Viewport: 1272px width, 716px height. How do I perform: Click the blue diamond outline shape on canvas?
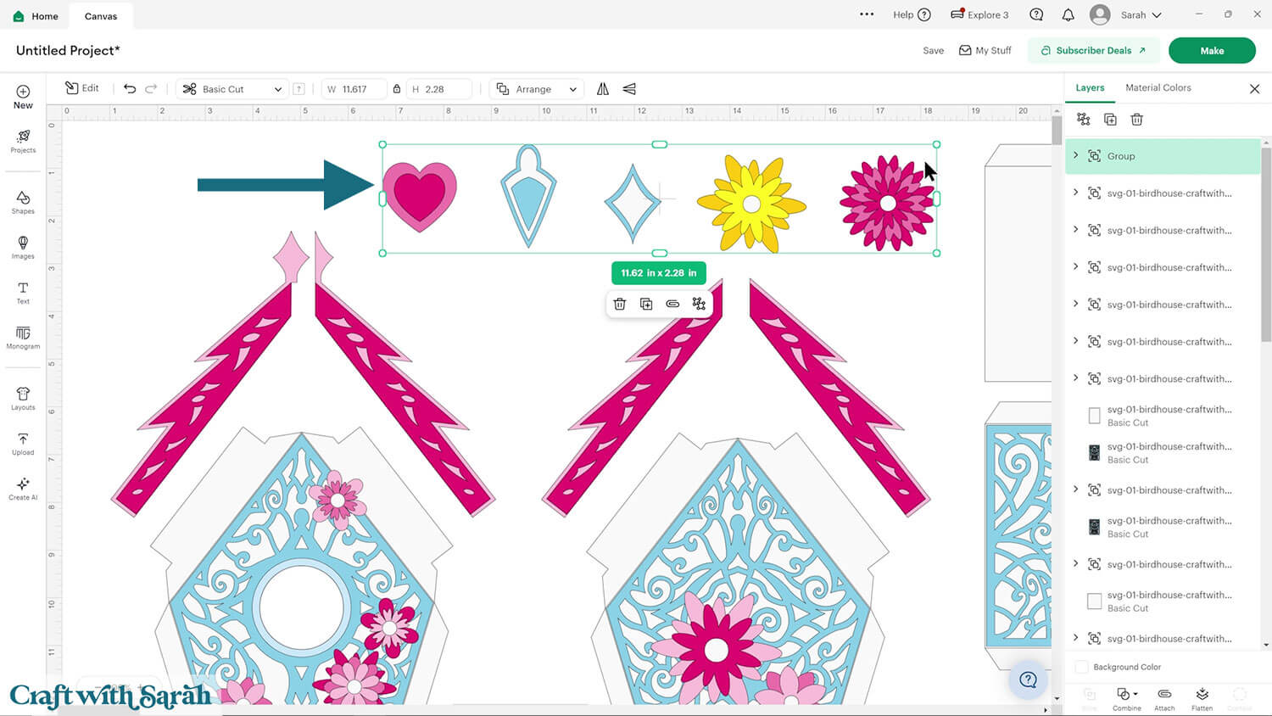click(x=633, y=204)
